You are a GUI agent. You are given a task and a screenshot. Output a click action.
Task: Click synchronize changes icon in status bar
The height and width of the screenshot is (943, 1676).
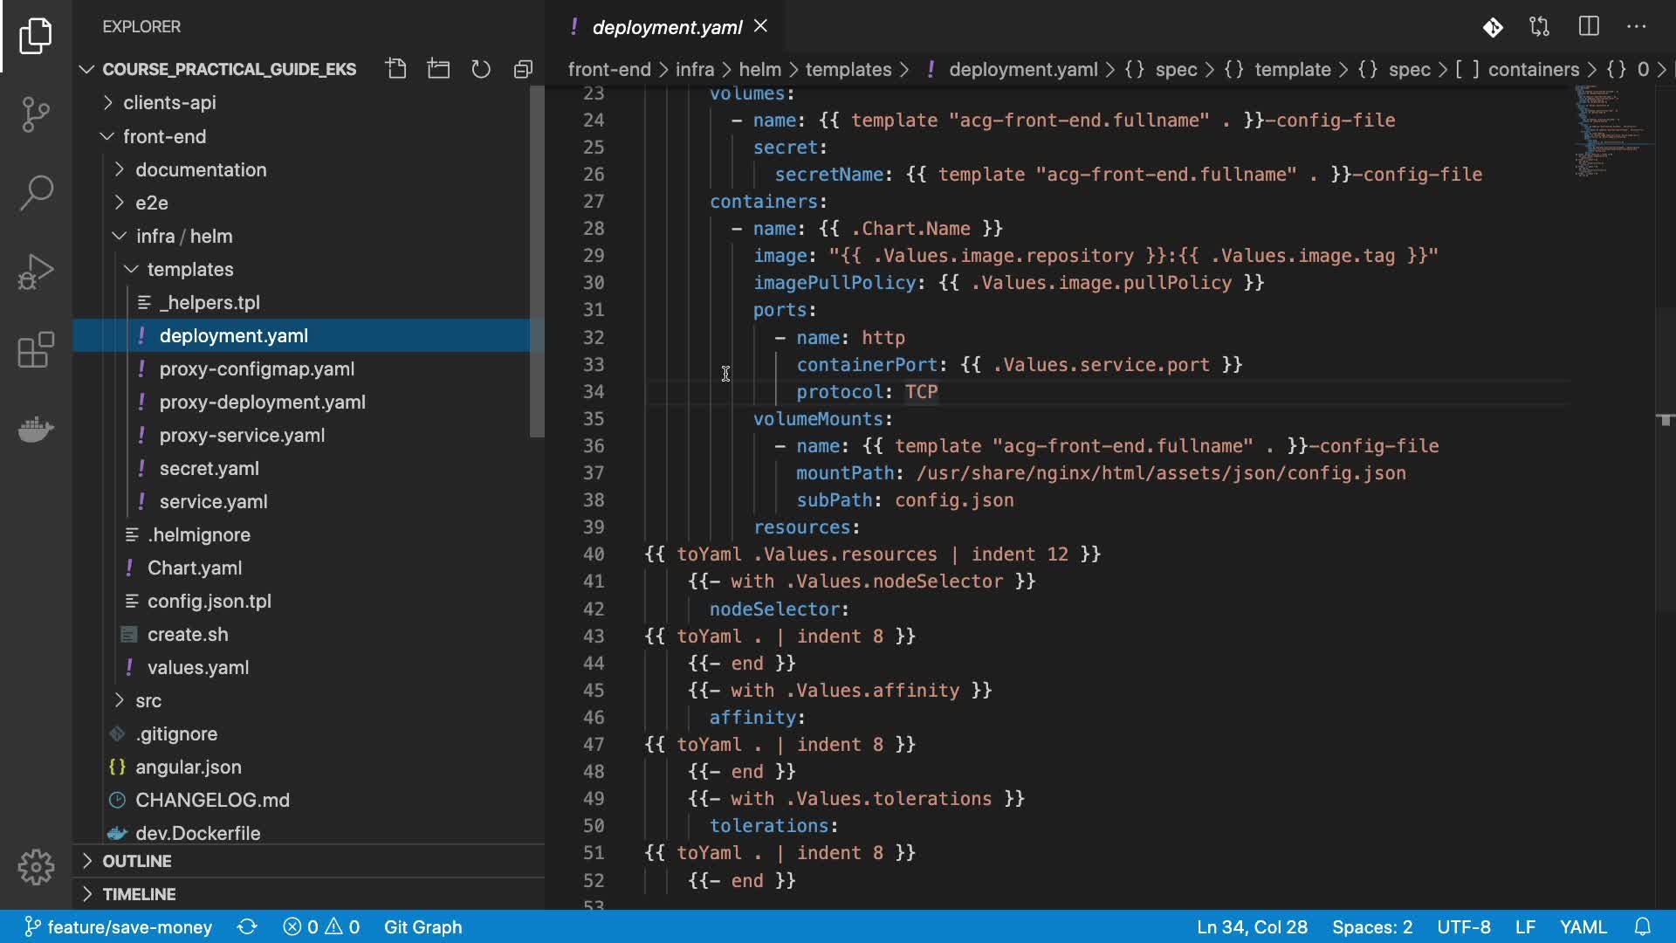coord(247,926)
